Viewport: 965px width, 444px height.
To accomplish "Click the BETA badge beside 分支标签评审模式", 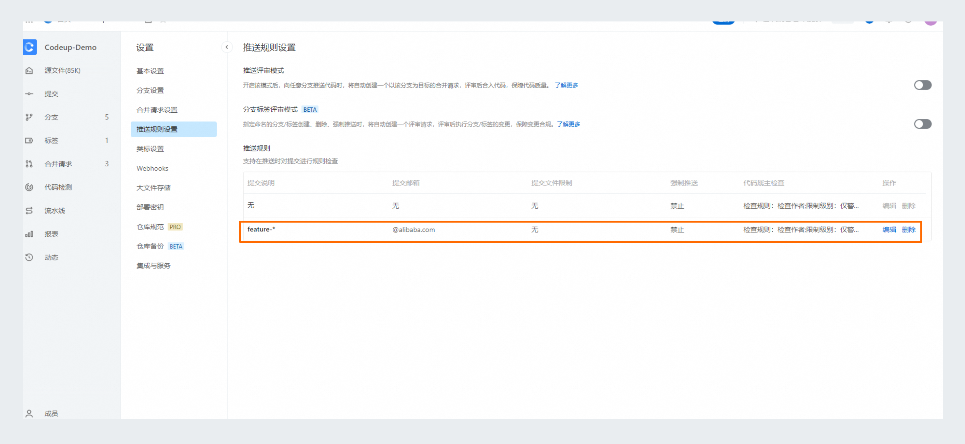I will pos(310,110).
